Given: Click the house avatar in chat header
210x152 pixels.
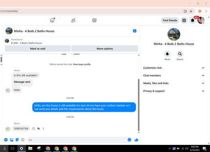Looking at the screenshot, I should 9,31.
